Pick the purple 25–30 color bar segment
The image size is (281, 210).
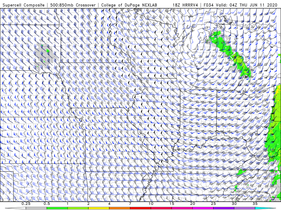pyautogui.click(x=224, y=208)
